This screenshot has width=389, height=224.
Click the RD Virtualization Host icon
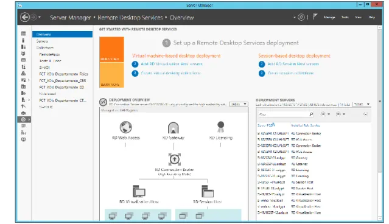[x=139, y=191]
